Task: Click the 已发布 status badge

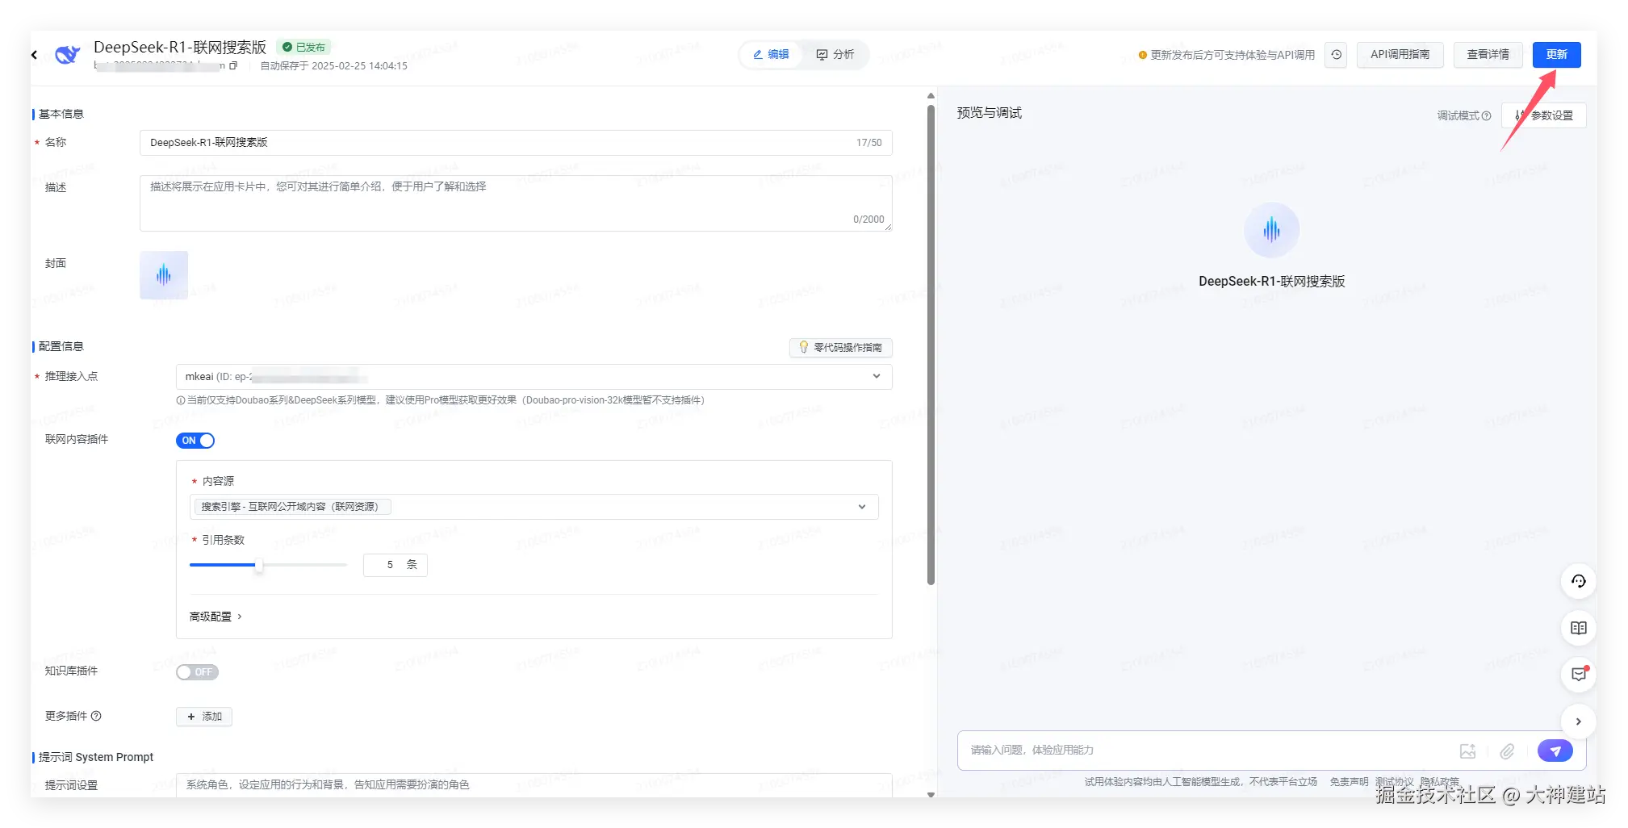Action: click(x=303, y=48)
